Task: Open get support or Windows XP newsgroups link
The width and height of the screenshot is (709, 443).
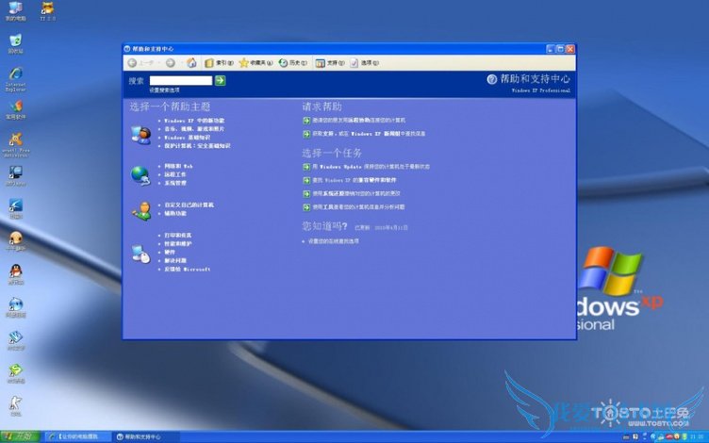Action: point(369,134)
